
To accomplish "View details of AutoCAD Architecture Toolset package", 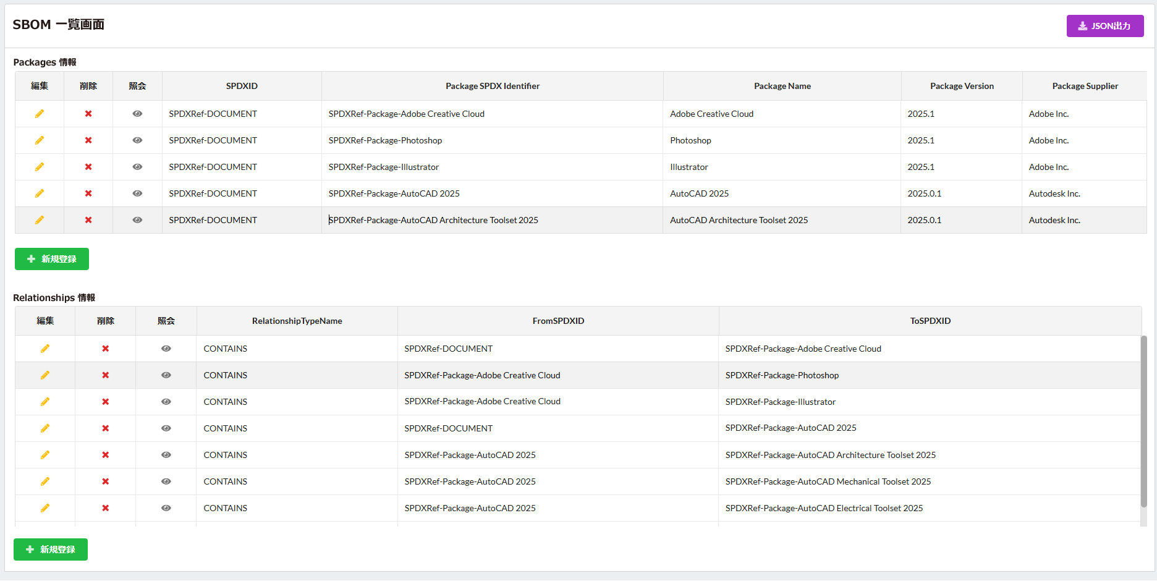I will tap(137, 220).
